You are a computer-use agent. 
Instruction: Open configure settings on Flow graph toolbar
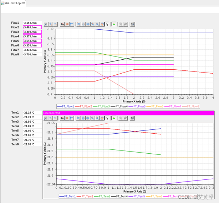[x=46, y=24]
